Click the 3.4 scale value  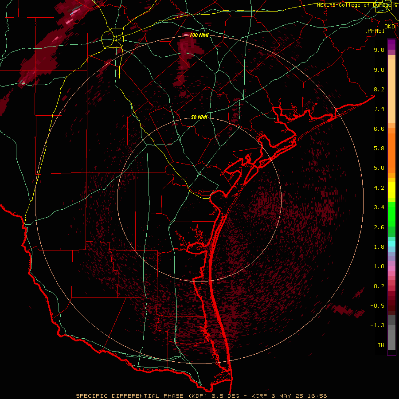379,207
